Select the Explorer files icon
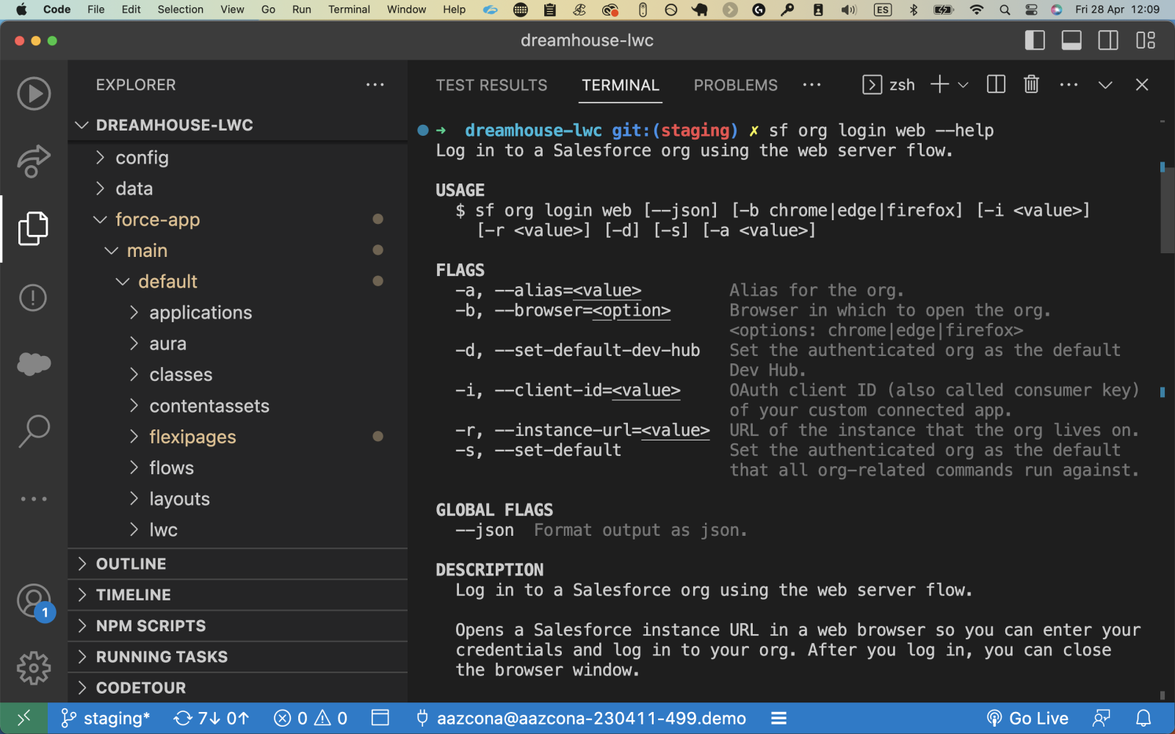 pyautogui.click(x=34, y=228)
